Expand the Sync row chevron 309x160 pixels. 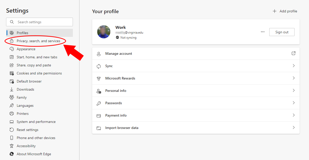pyautogui.click(x=294, y=66)
